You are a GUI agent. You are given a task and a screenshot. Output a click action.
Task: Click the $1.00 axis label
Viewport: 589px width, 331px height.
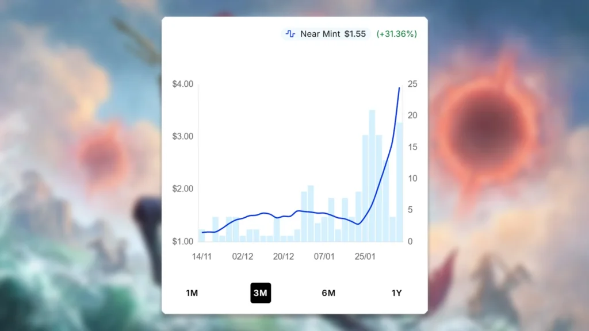(183, 240)
